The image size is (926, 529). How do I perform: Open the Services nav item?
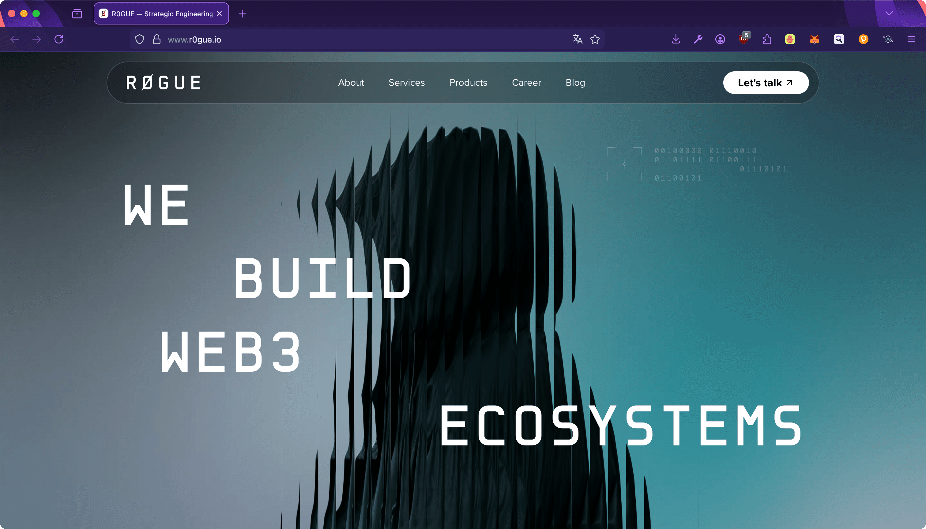click(x=406, y=82)
